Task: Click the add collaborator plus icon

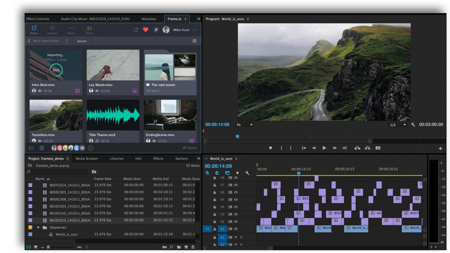Action: click(91, 148)
